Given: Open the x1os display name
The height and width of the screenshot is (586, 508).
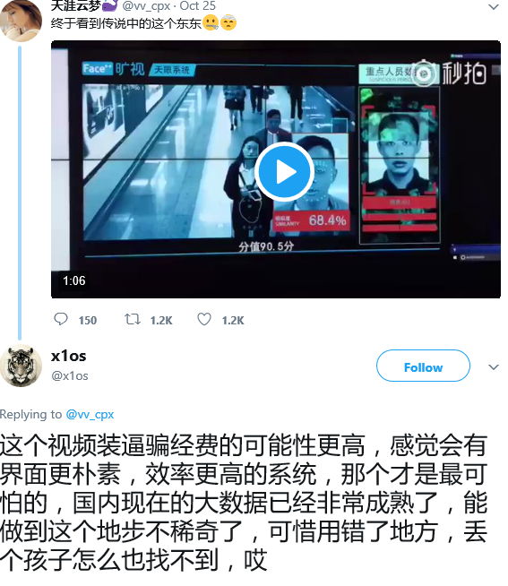Looking at the screenshot, I should tap(69, 356).
